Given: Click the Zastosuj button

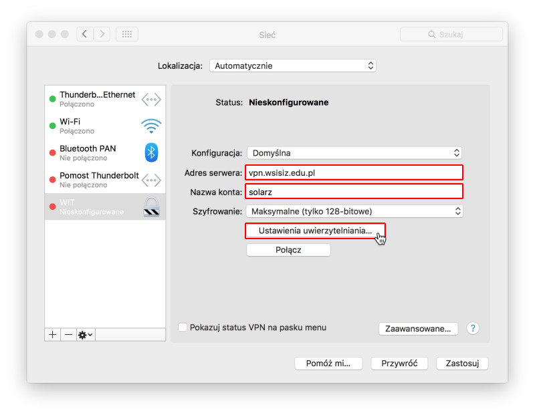Looking at the screenshot, I should point(462,364).
